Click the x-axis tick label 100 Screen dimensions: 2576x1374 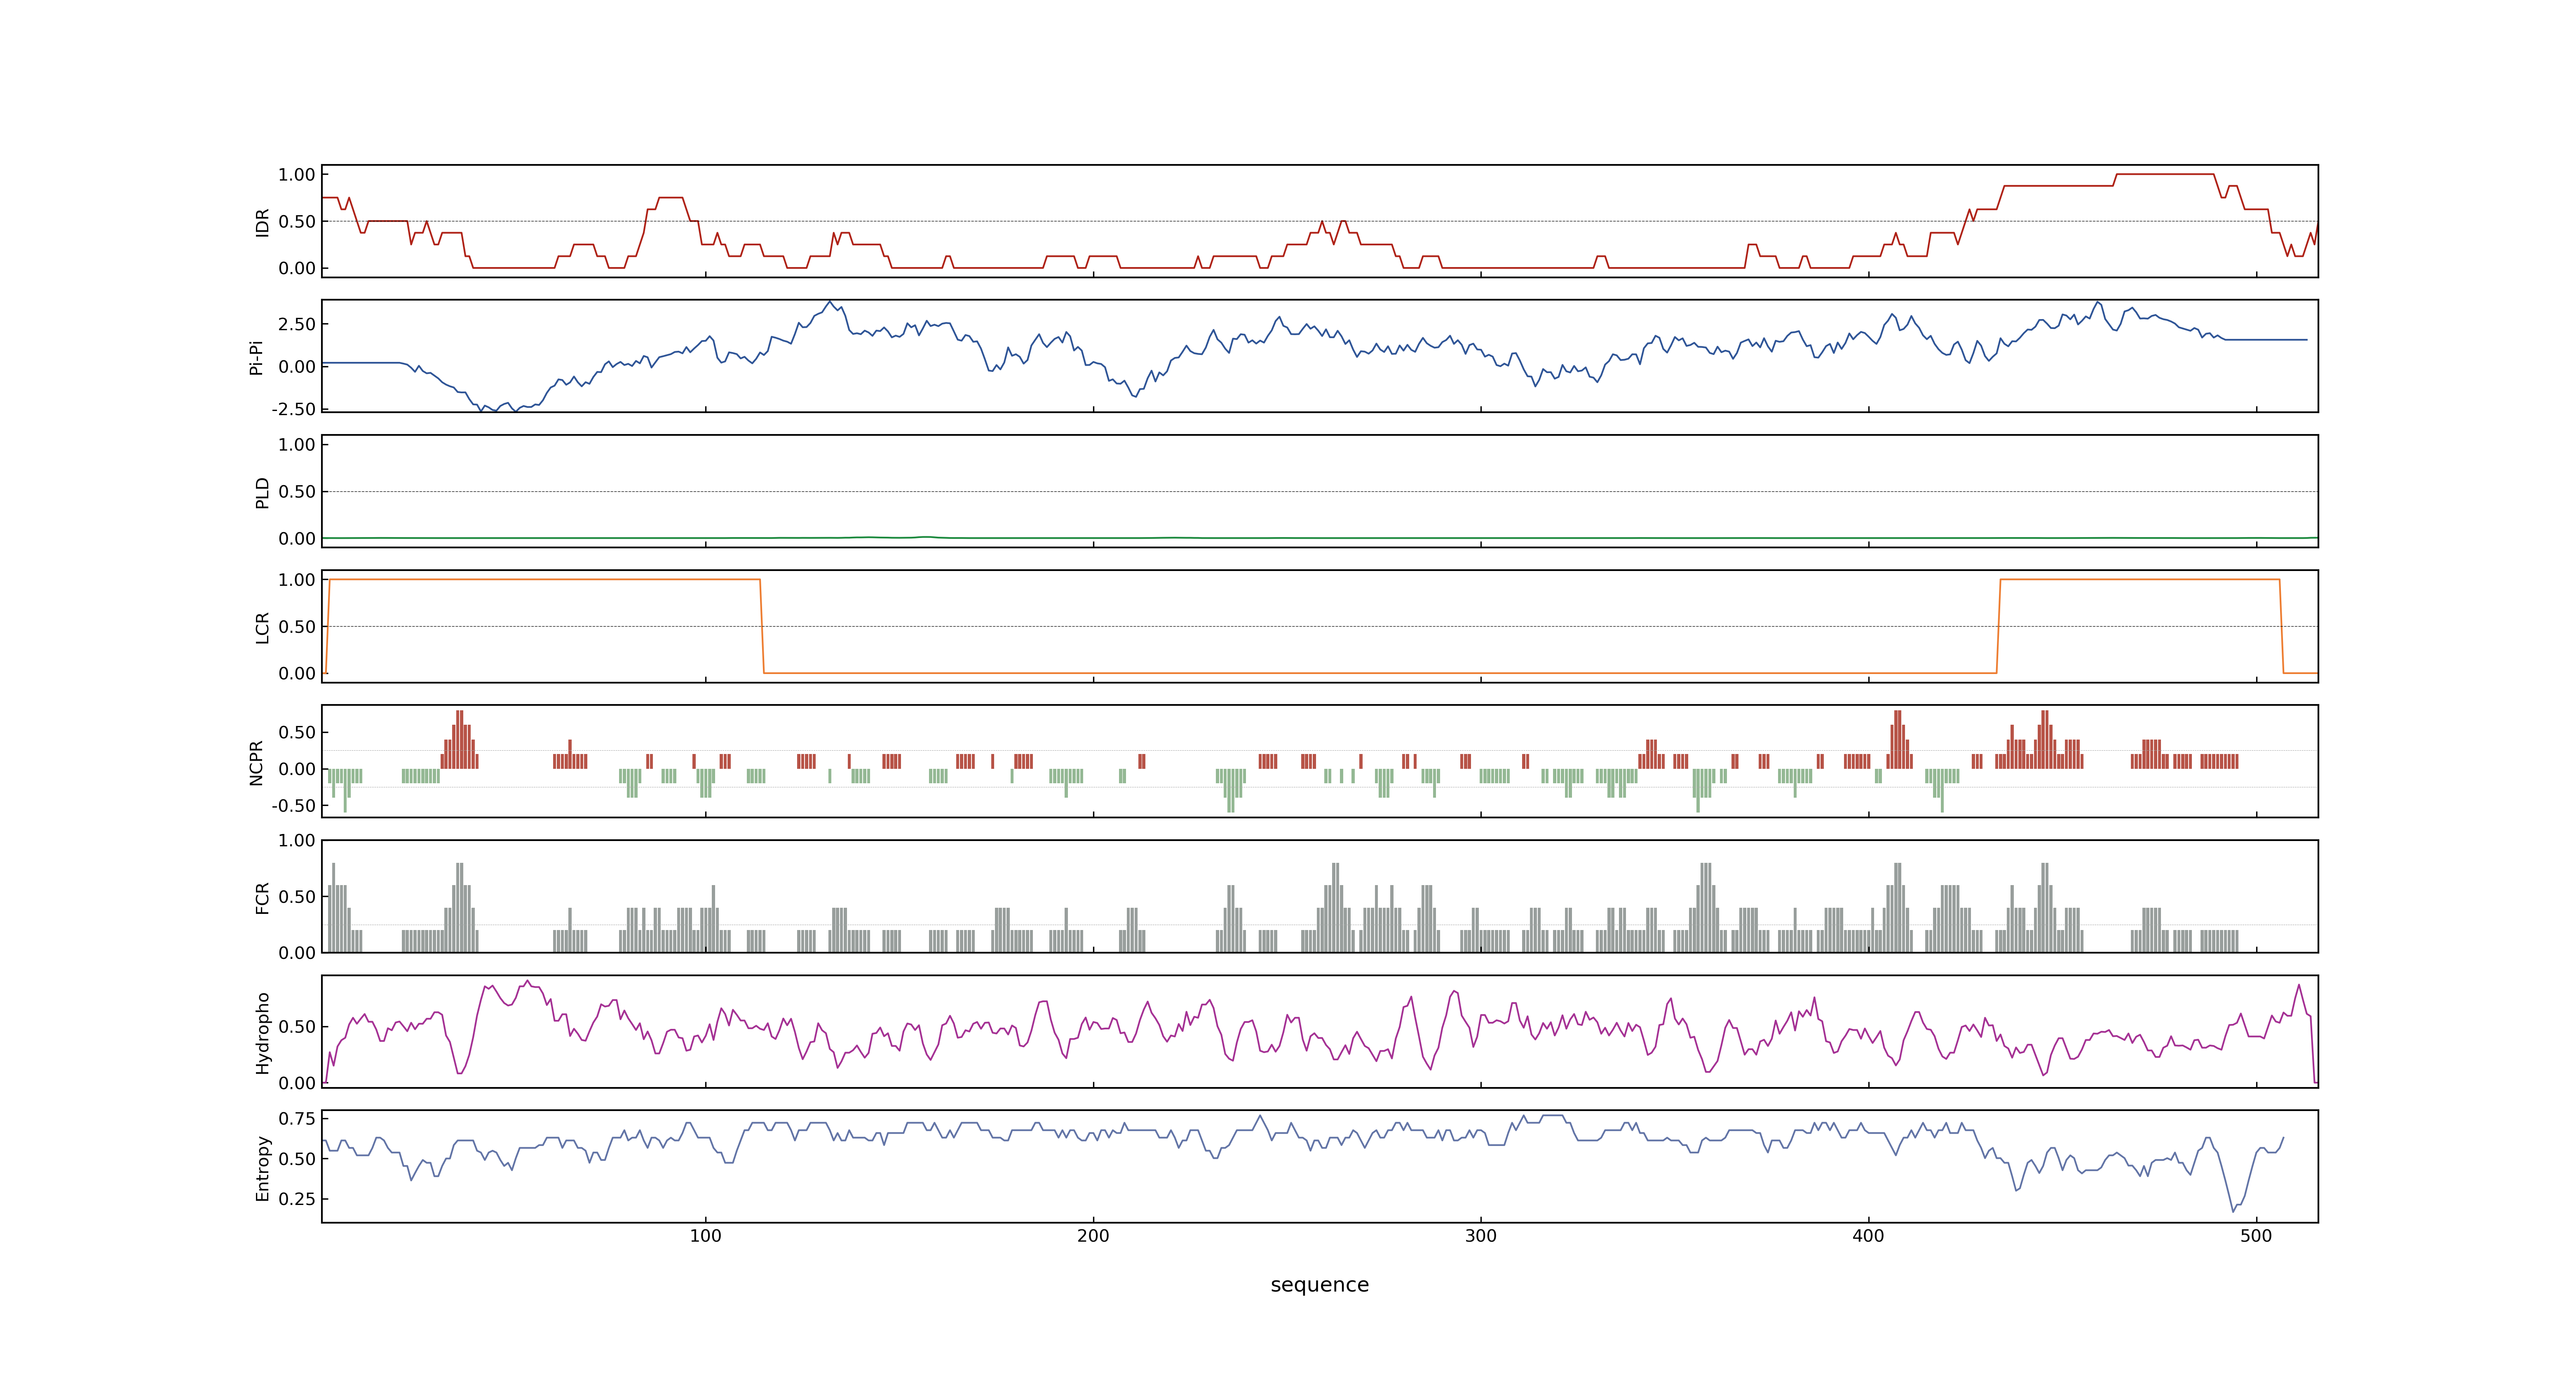tap(705, 1236)
